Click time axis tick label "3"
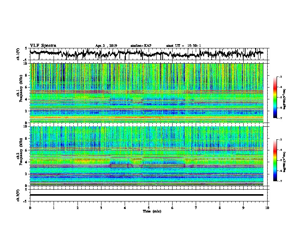 (x=101, y=208)
